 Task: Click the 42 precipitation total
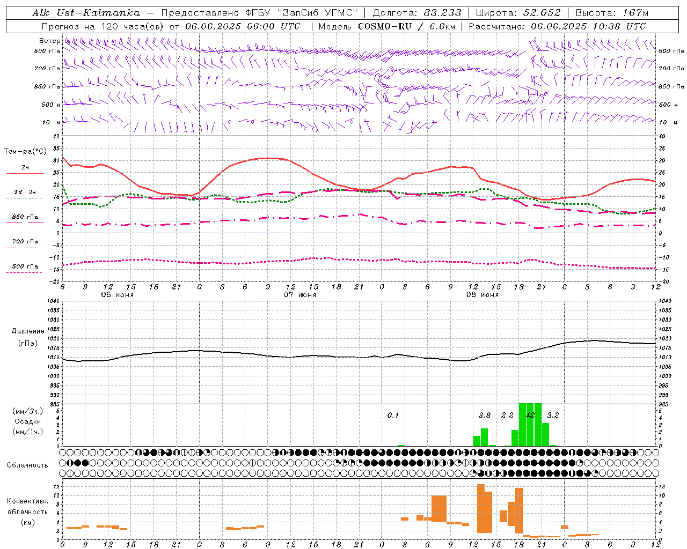click(530, 415)
